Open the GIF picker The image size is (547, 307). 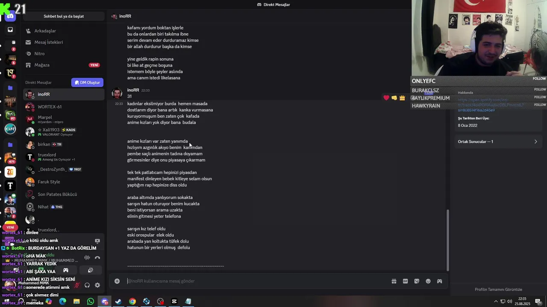pyautogui.click(x=405, y=281)
